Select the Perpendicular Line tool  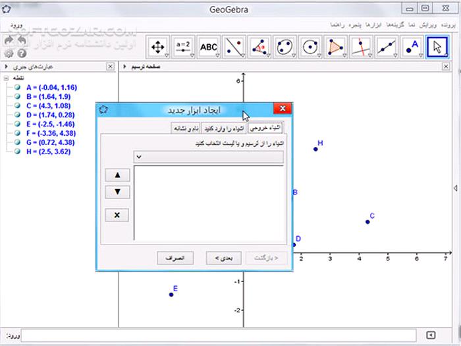coord(361,47)
